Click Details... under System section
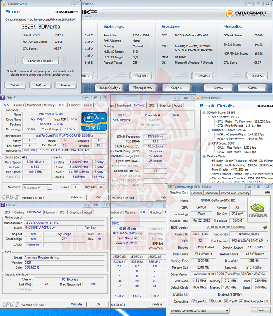273x316 pixels. (204, 76)
